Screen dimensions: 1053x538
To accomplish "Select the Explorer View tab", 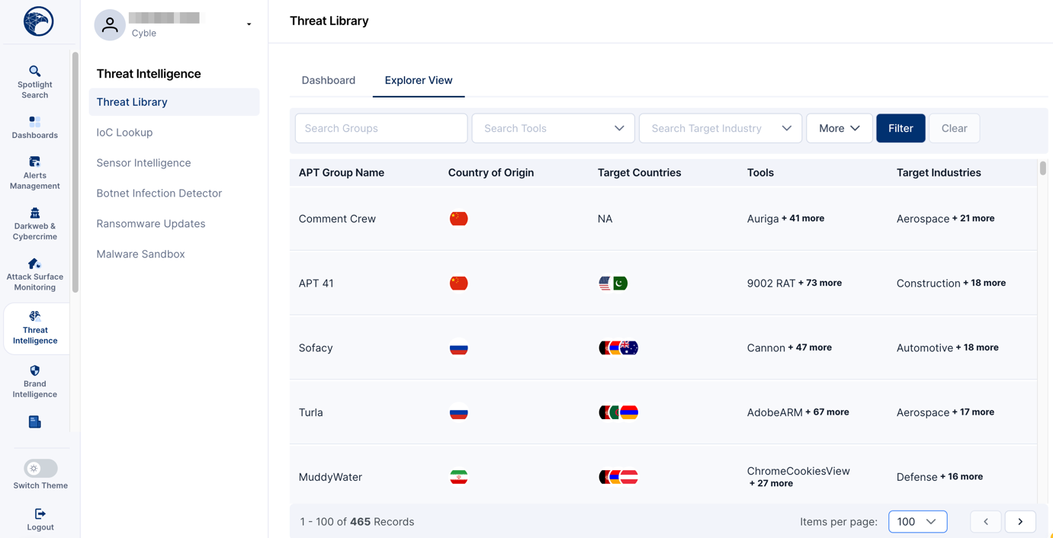I will click(x=419, y=80).
